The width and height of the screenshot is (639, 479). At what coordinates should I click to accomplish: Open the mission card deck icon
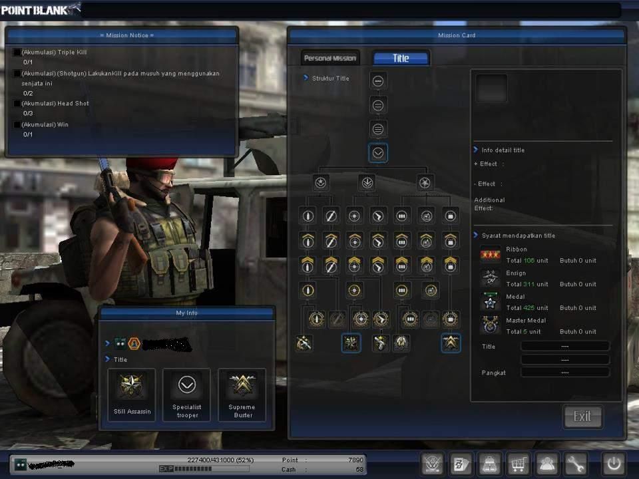click(x=460, y=464)
